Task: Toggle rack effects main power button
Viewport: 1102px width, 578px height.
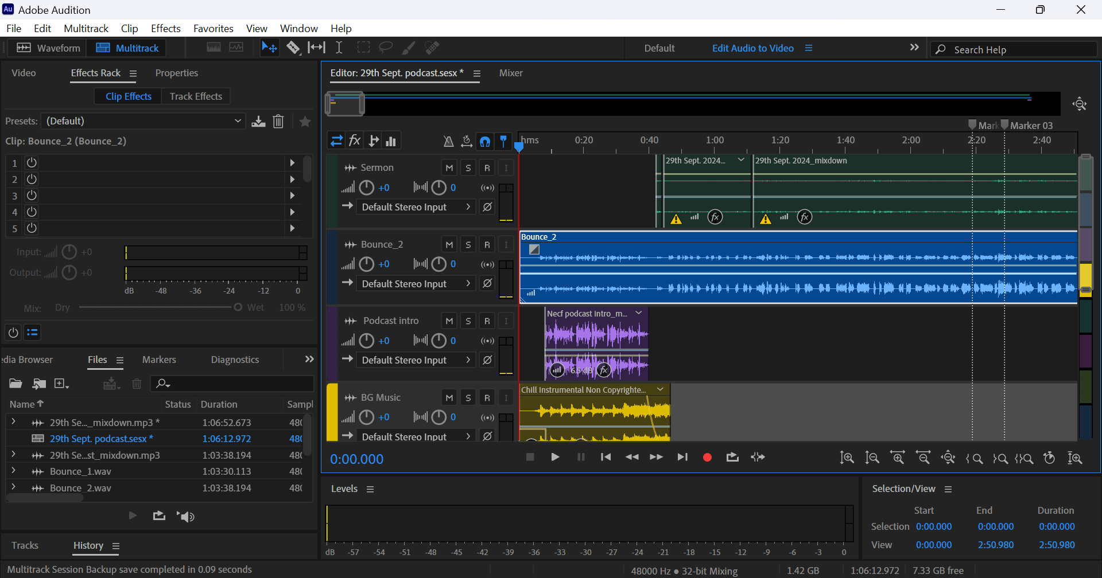Action: click(13, 332)
